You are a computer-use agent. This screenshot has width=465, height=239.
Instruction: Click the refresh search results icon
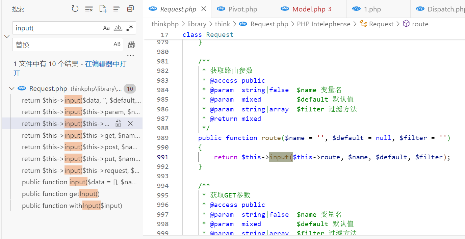[75, 9]
